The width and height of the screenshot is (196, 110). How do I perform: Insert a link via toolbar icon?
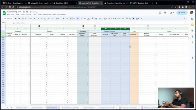(x=123, y=19)
